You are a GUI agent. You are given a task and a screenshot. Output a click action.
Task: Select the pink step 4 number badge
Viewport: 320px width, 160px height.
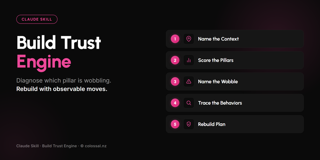click(175, 103)
